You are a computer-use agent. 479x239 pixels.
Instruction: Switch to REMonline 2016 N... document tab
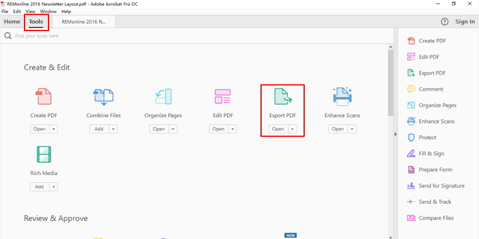click(84, 22)
